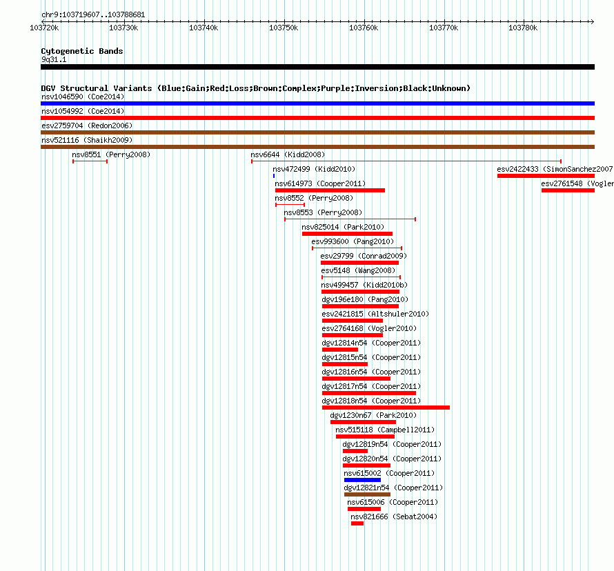Open nsv515118 (Campbell2011) label
This screenshot has width=614, height=571.
coord(386,430)
